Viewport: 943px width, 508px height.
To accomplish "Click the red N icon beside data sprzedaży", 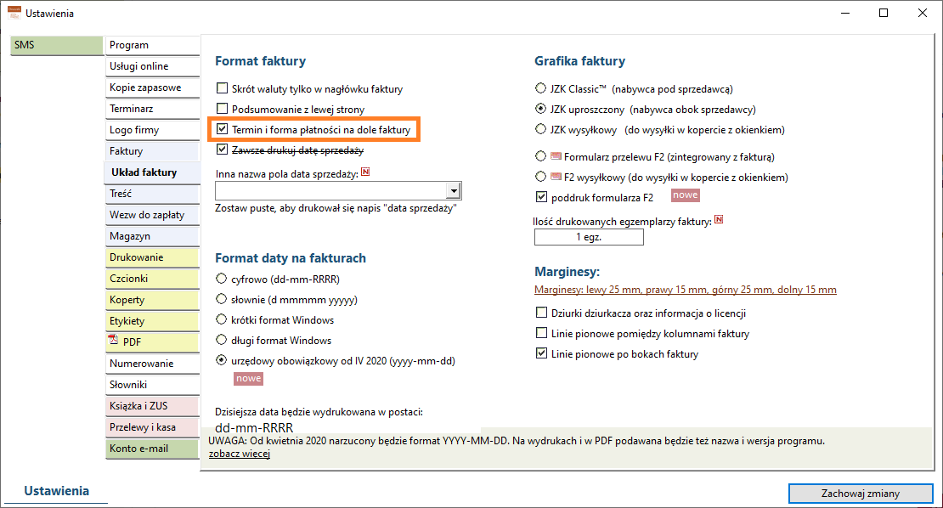I will pos(365,172).
